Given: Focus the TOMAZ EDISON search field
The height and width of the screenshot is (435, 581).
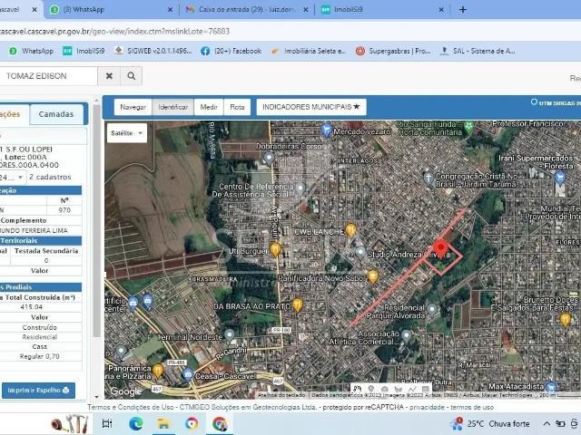Looking at the screenshot, I should coord(48,76).
